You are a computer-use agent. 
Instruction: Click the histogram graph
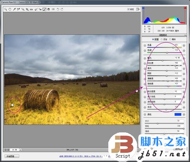pyautogui.click(x=164, y=16)
